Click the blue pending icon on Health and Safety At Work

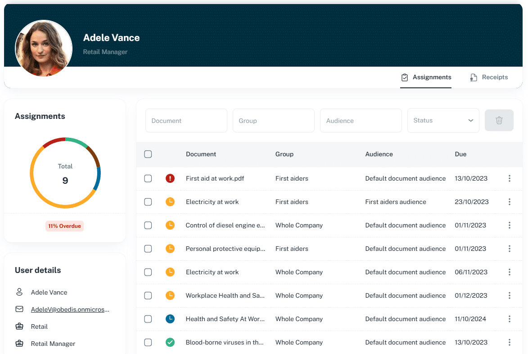(x=170, y=319)
